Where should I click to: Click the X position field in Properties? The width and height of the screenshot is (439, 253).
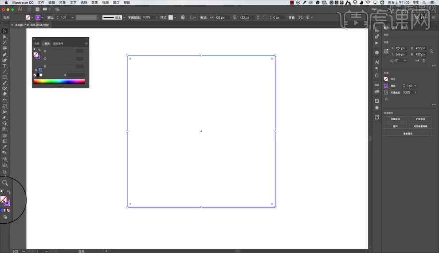pos(400,48)
